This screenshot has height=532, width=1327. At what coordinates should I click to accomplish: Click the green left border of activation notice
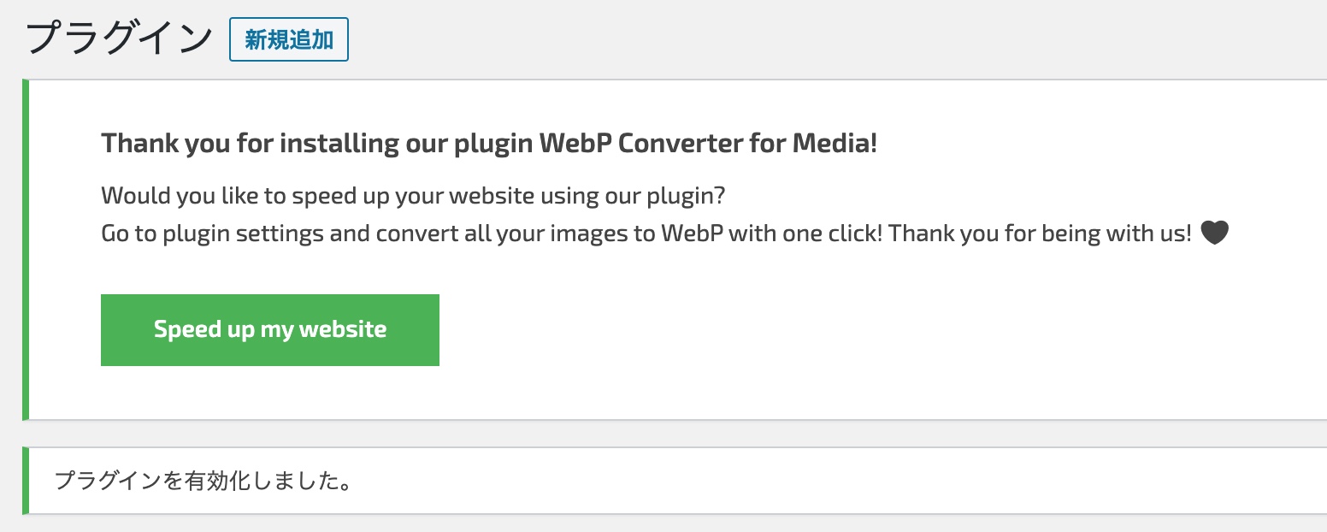click(x=26, y=481)
